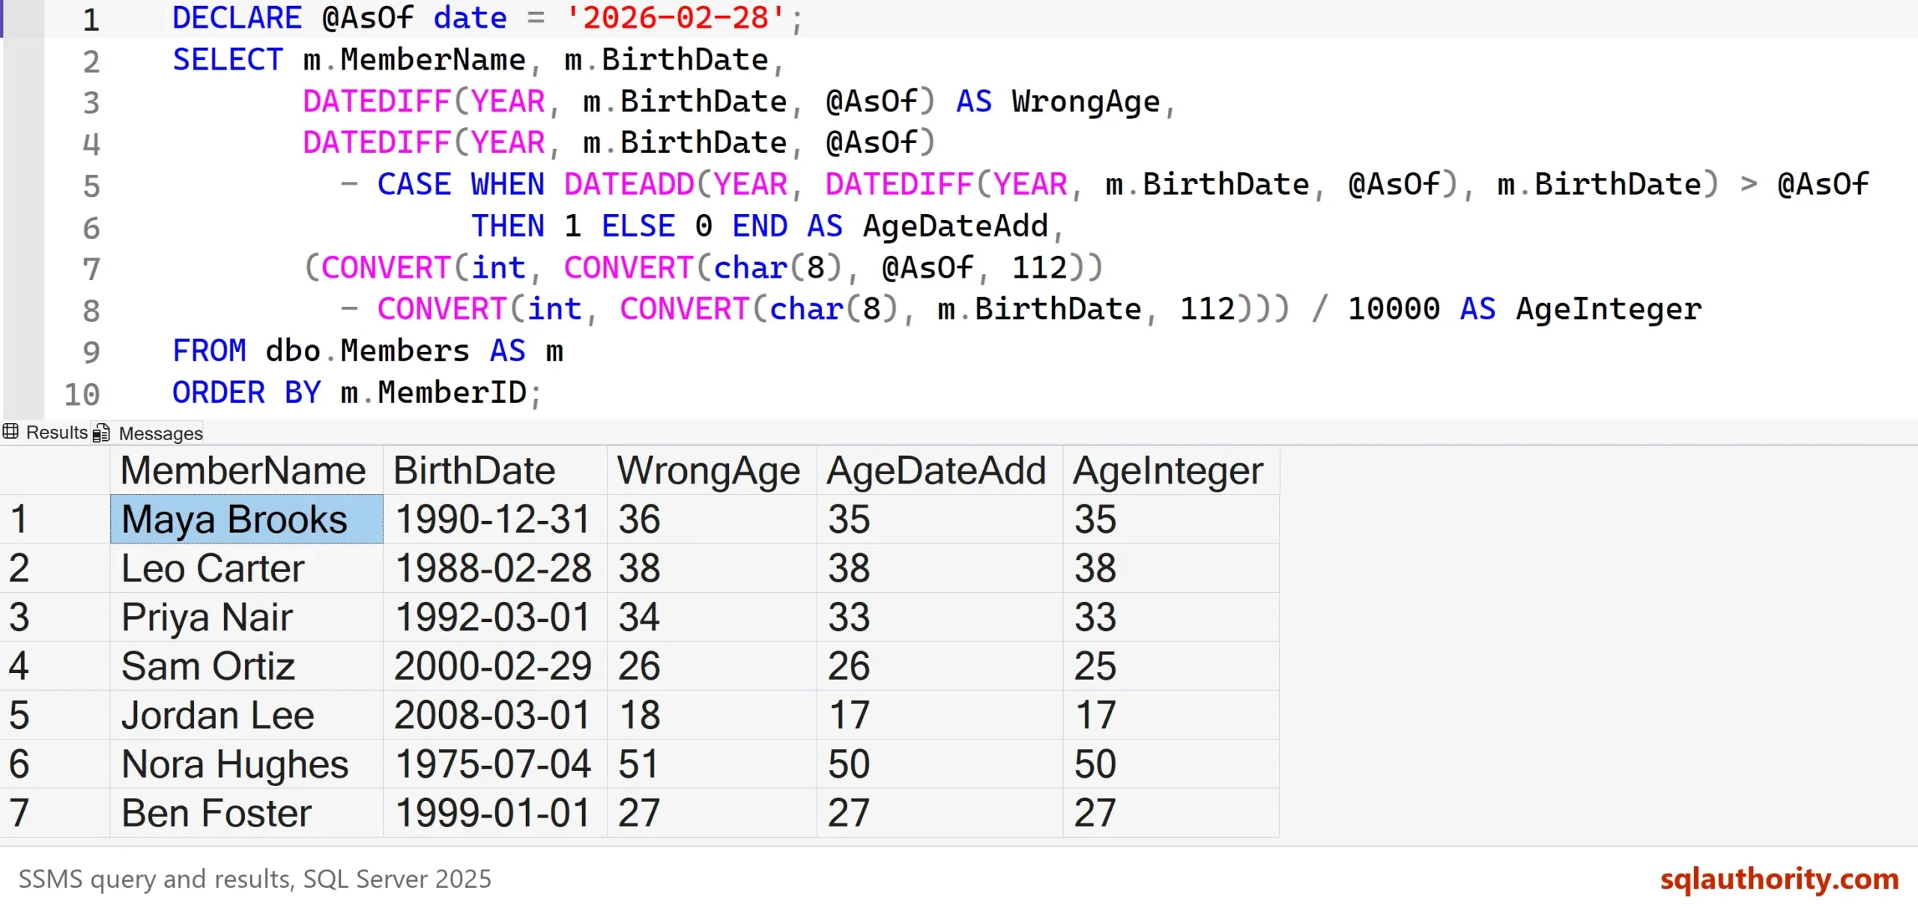The height and width of the screenshot is (908, 1918).
Task: Click WrongAge value 36 for Maya Brooks
Action: (x=711, y=519)
